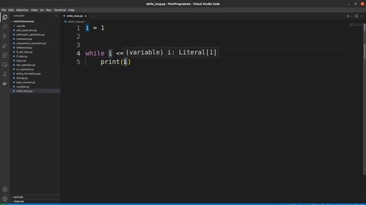This screenshot has height=205, width=366.
Task: Open not_operator.py in the explorer
Action: 26,65
